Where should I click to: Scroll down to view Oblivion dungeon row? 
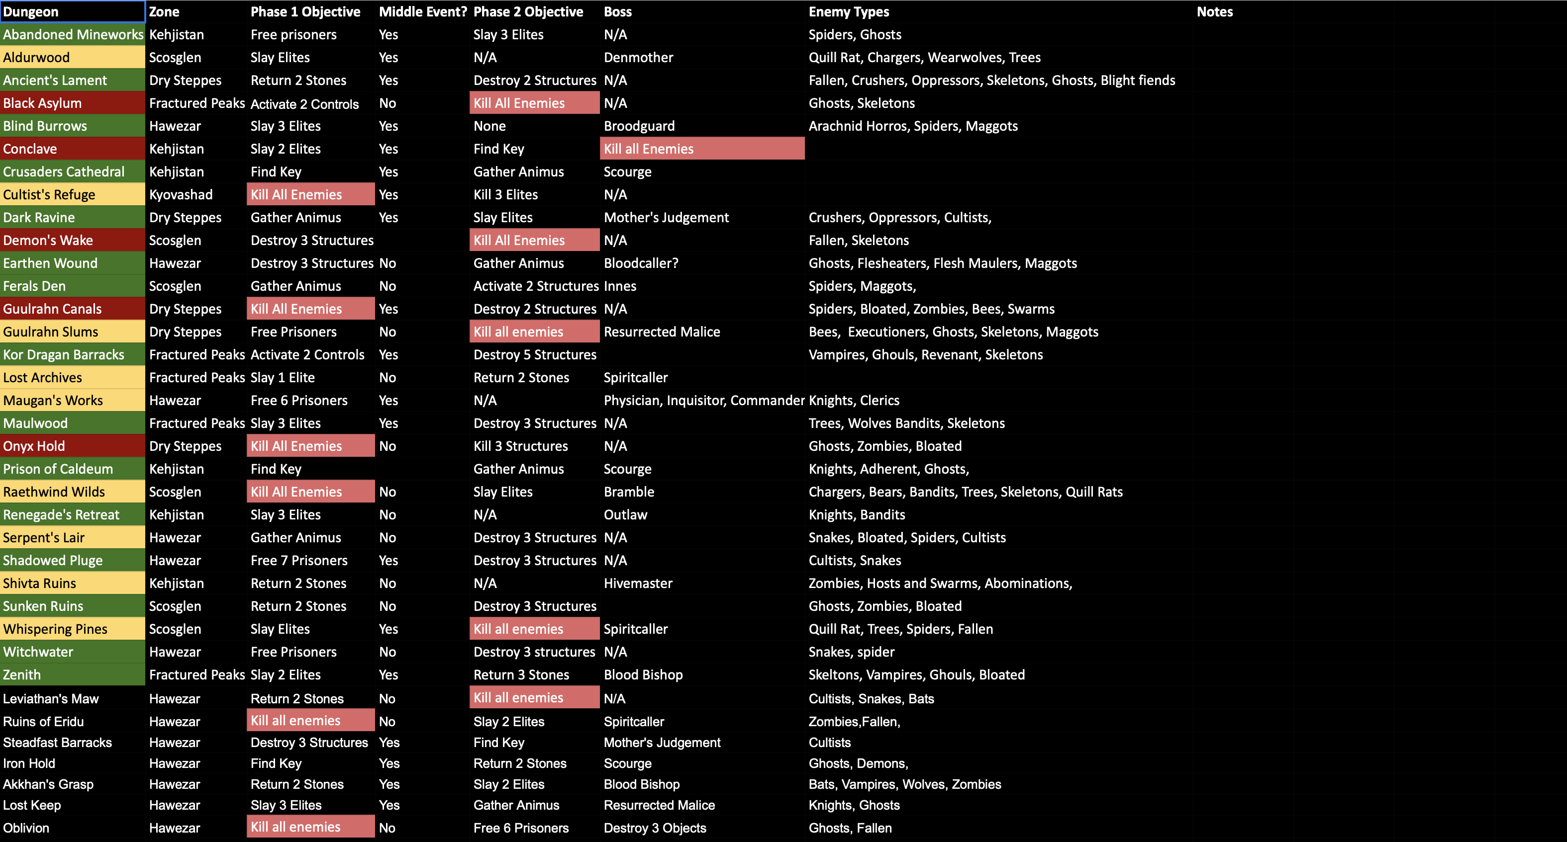pos(31,830)
